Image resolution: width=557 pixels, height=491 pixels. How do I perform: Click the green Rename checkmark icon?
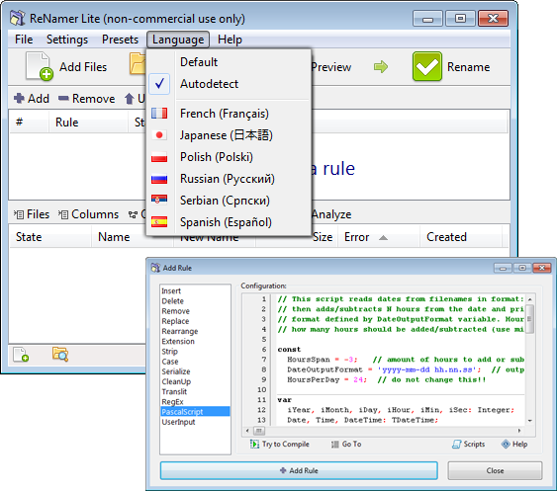point(427,66)
